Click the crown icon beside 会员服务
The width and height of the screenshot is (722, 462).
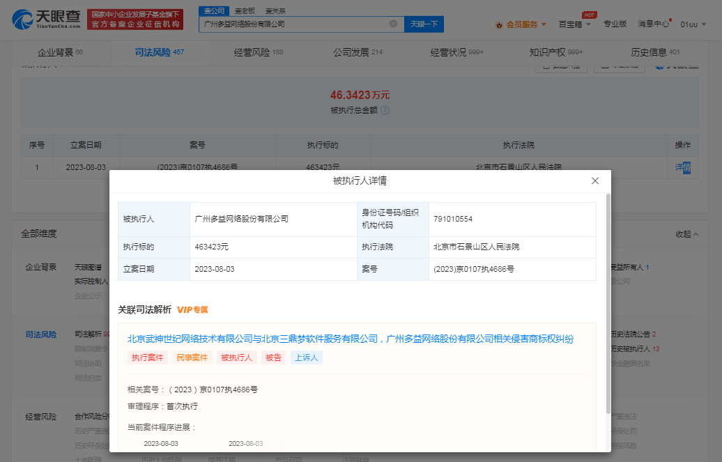(499, 25)
